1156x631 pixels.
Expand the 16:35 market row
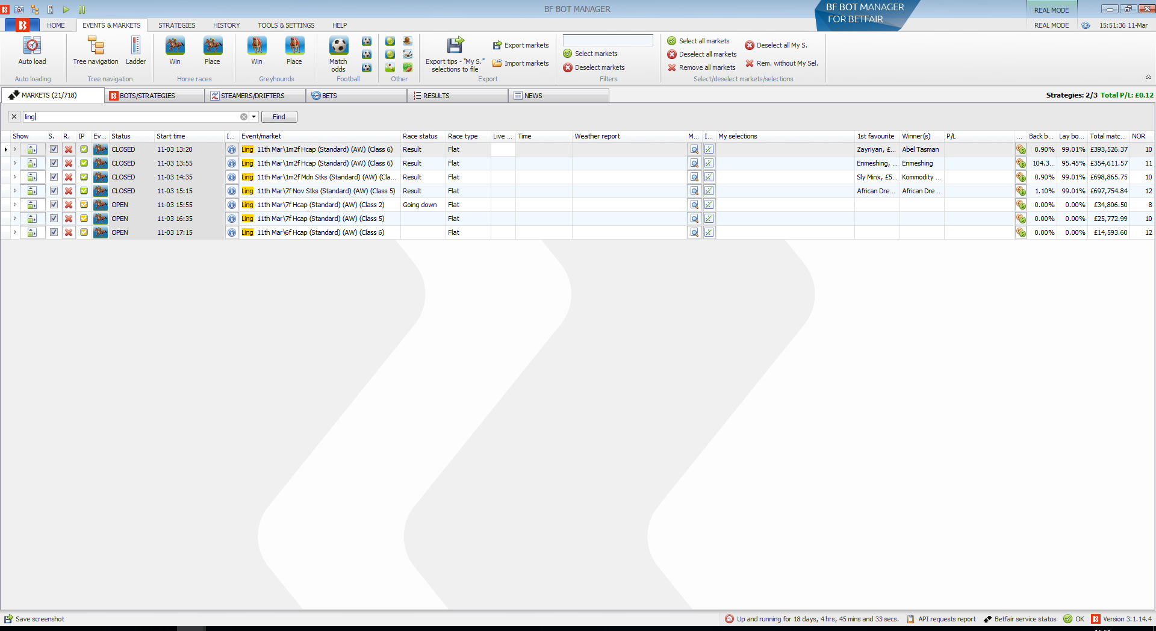pos(15,219)
